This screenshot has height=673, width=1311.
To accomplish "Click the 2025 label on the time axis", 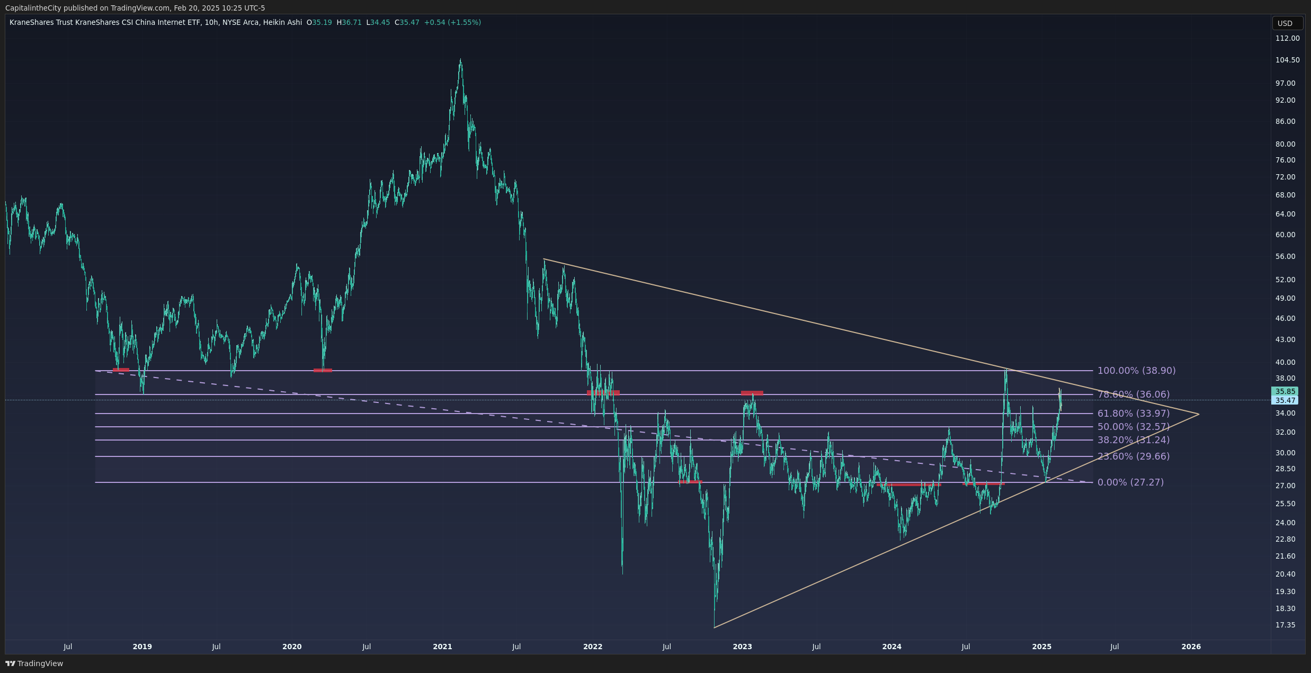I will [x=1041, y=647].
